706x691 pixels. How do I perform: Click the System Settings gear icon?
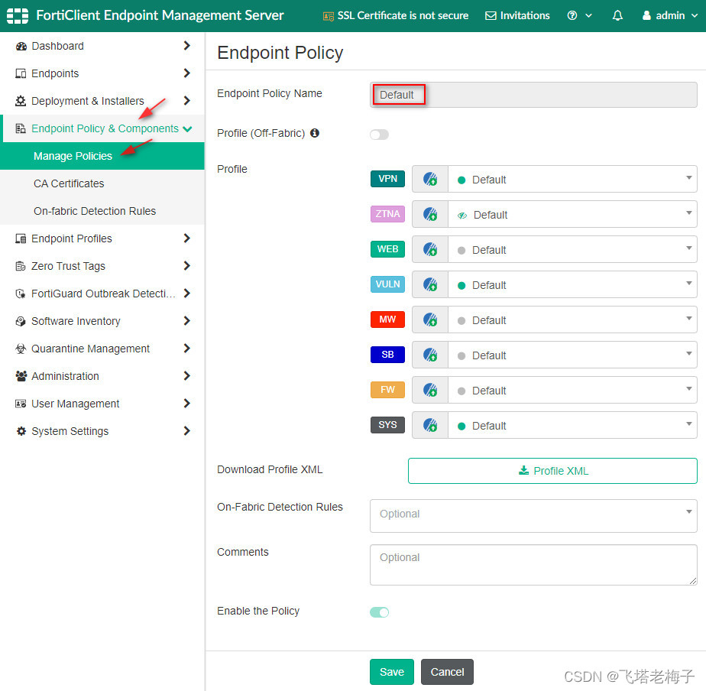point(21,431)
